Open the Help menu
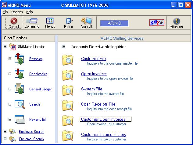 coord(29,12)
